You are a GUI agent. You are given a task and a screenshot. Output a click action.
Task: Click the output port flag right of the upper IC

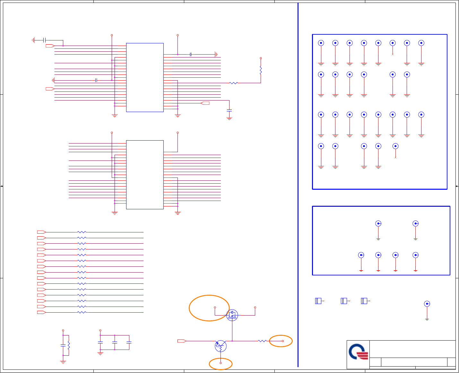pos(205,103)
